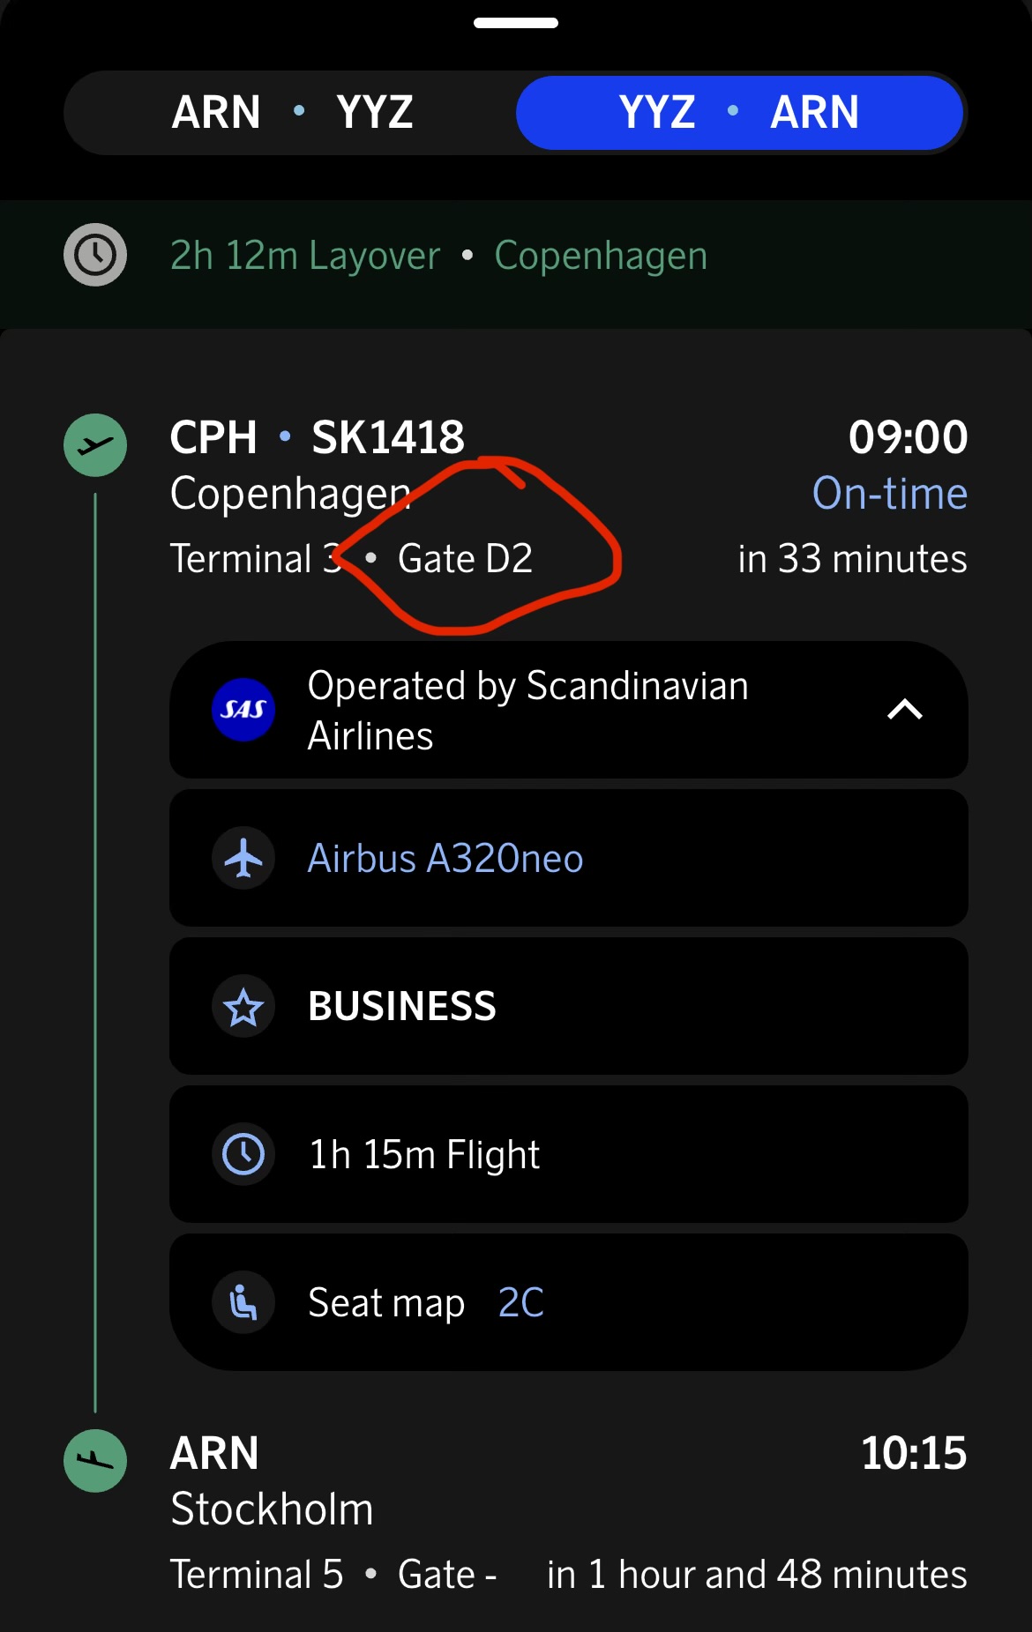Tap the sheet drag handle at top
This screenshot has width=1032, height=1632.
[516, 23]
